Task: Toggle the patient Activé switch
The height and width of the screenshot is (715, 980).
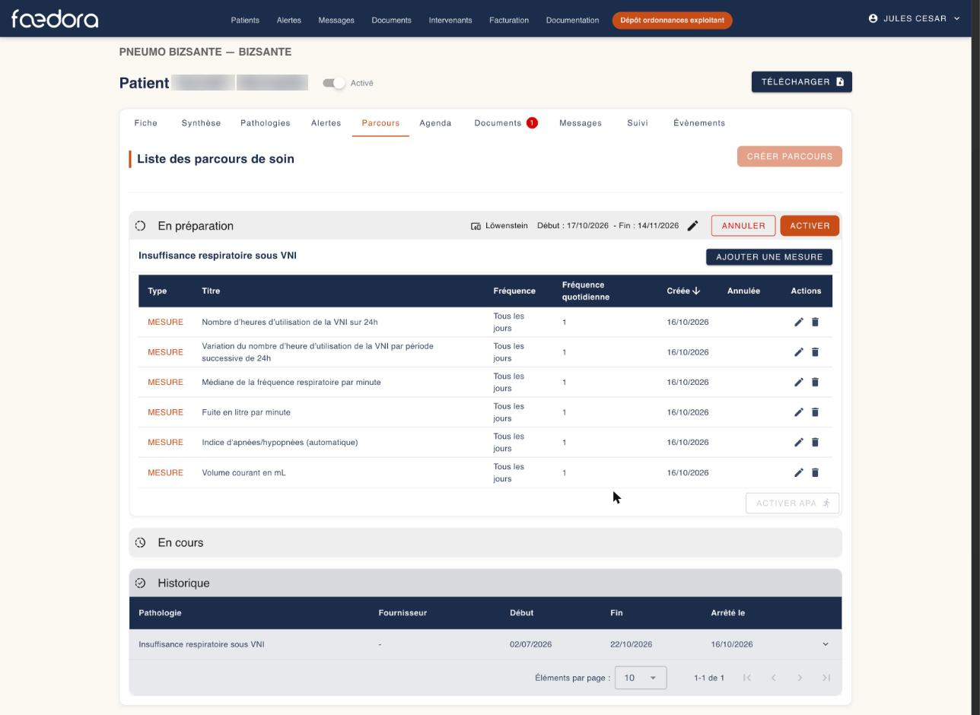Action: click(x=334, y=83)
